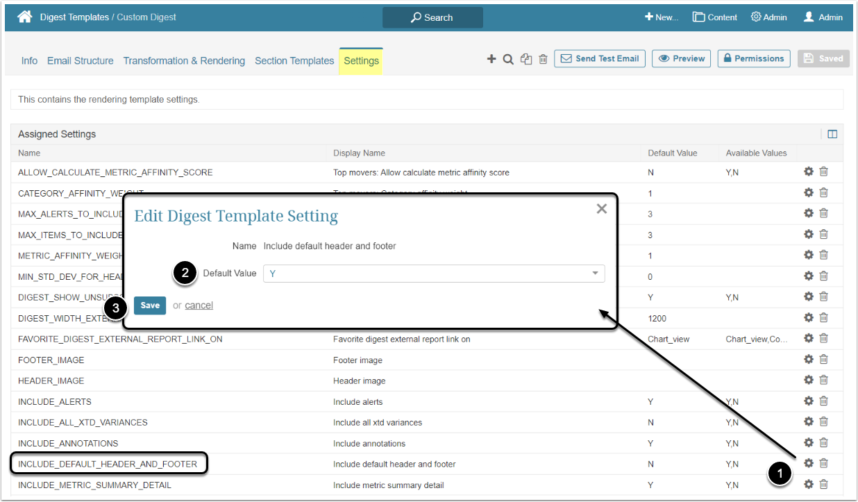Click the Saved button
Image resolution: width=858 pixels, height=502 pixels.
click(823, 59)
